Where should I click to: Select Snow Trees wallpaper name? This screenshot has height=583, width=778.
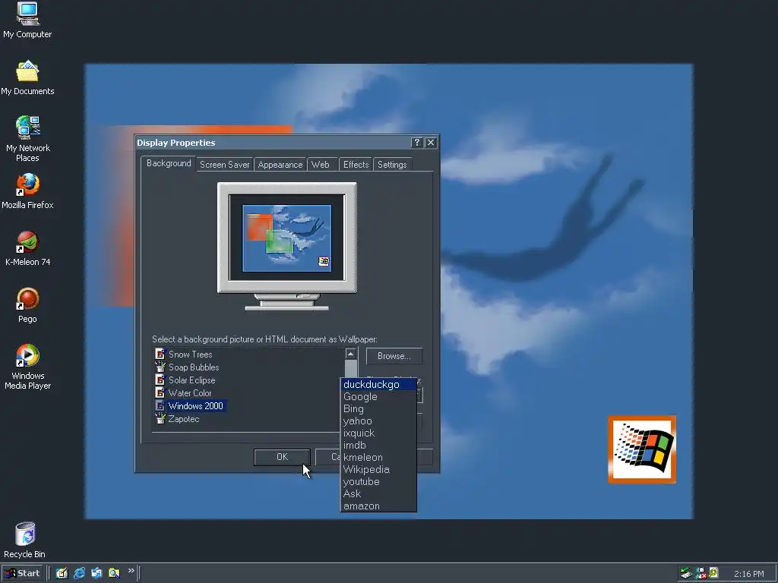[190, 354]
